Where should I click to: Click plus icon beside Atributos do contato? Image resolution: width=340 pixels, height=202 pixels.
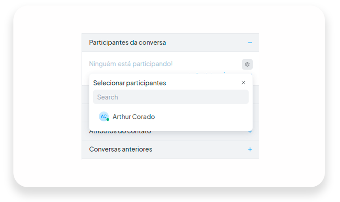click(x=250, y=132)
